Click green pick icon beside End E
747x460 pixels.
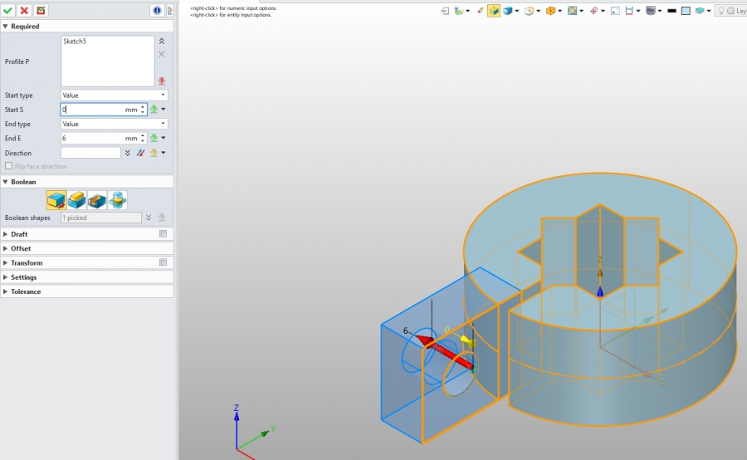[x=154, y=138]
